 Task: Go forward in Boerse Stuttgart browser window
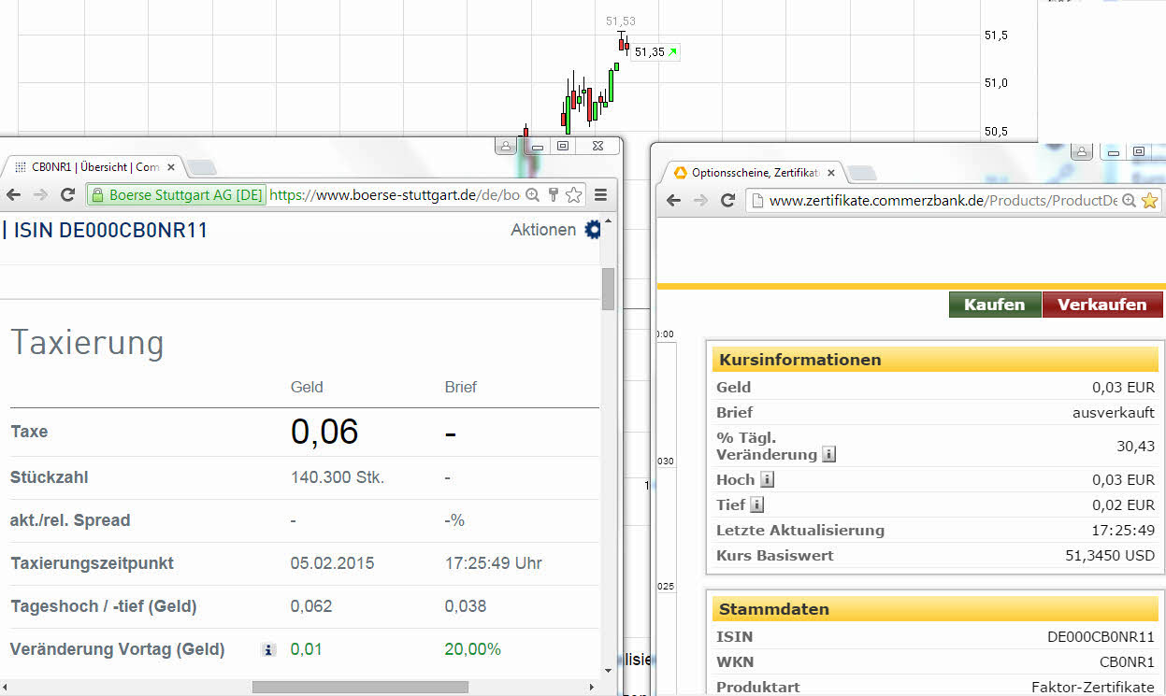(x=40, y=194)
